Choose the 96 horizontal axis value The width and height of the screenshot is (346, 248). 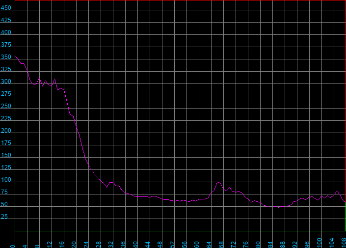coord(307,245)
